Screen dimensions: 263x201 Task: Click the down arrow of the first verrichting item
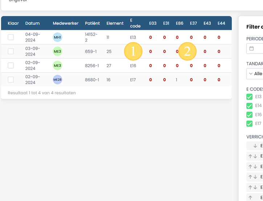pyautogui.click(x=255, y=146)
